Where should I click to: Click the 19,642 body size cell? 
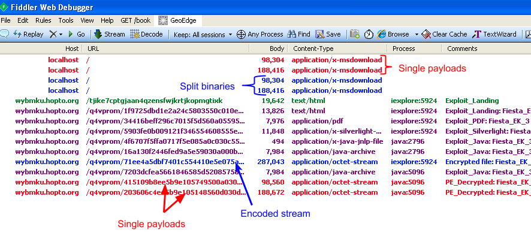pos(273,101)
